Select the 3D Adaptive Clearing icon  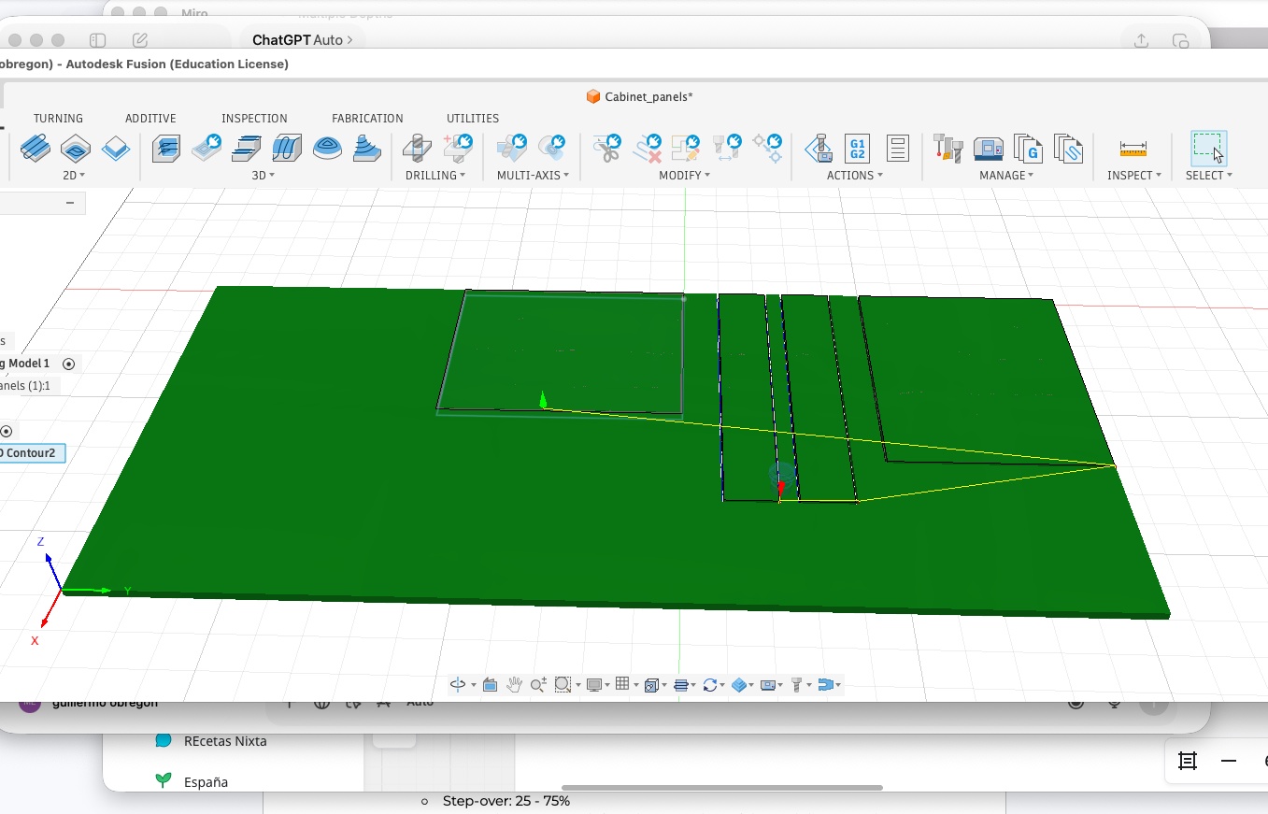tap(166, 148)
